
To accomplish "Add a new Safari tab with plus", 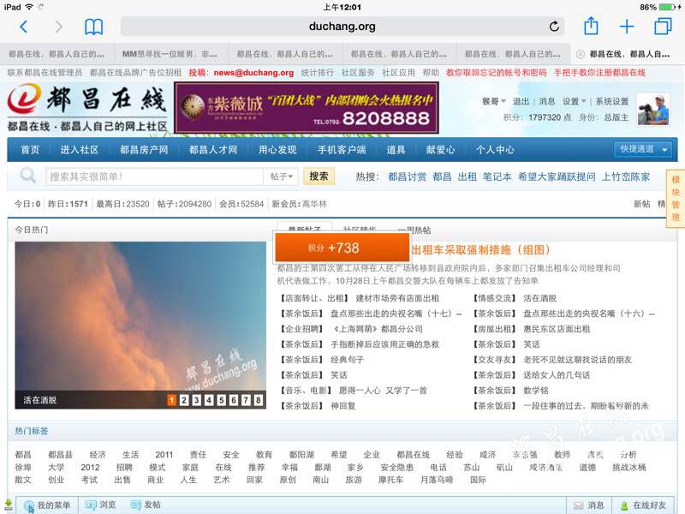I will (x=627, y=27).
